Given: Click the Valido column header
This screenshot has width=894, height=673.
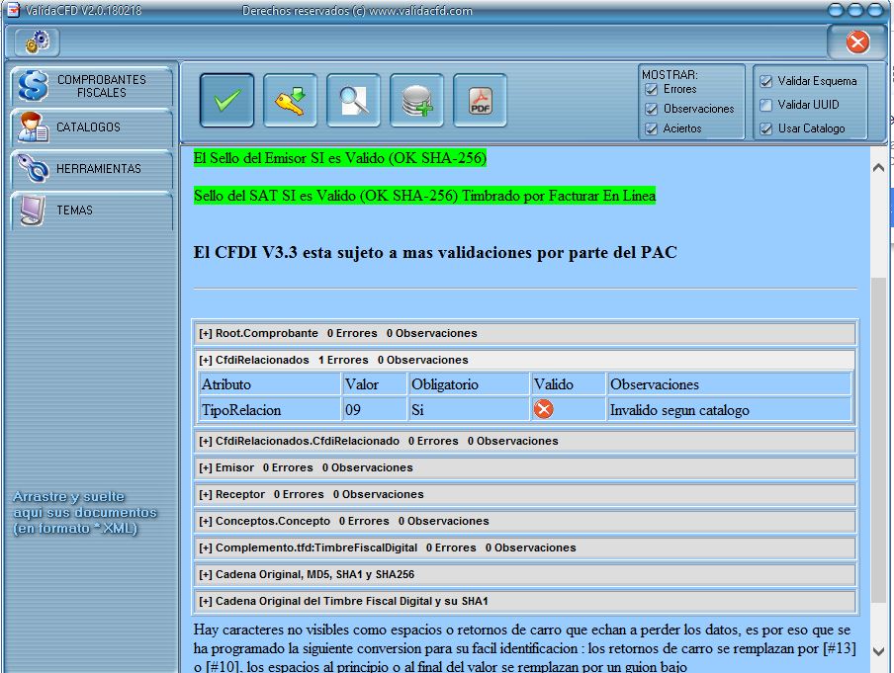Looking at the screenshot, I should tap(568, 384).
